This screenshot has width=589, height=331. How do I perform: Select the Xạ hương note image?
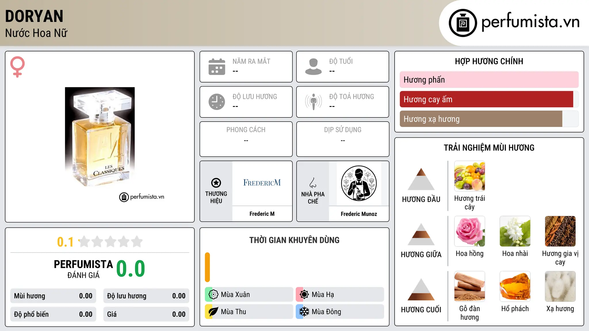point(560,286)
